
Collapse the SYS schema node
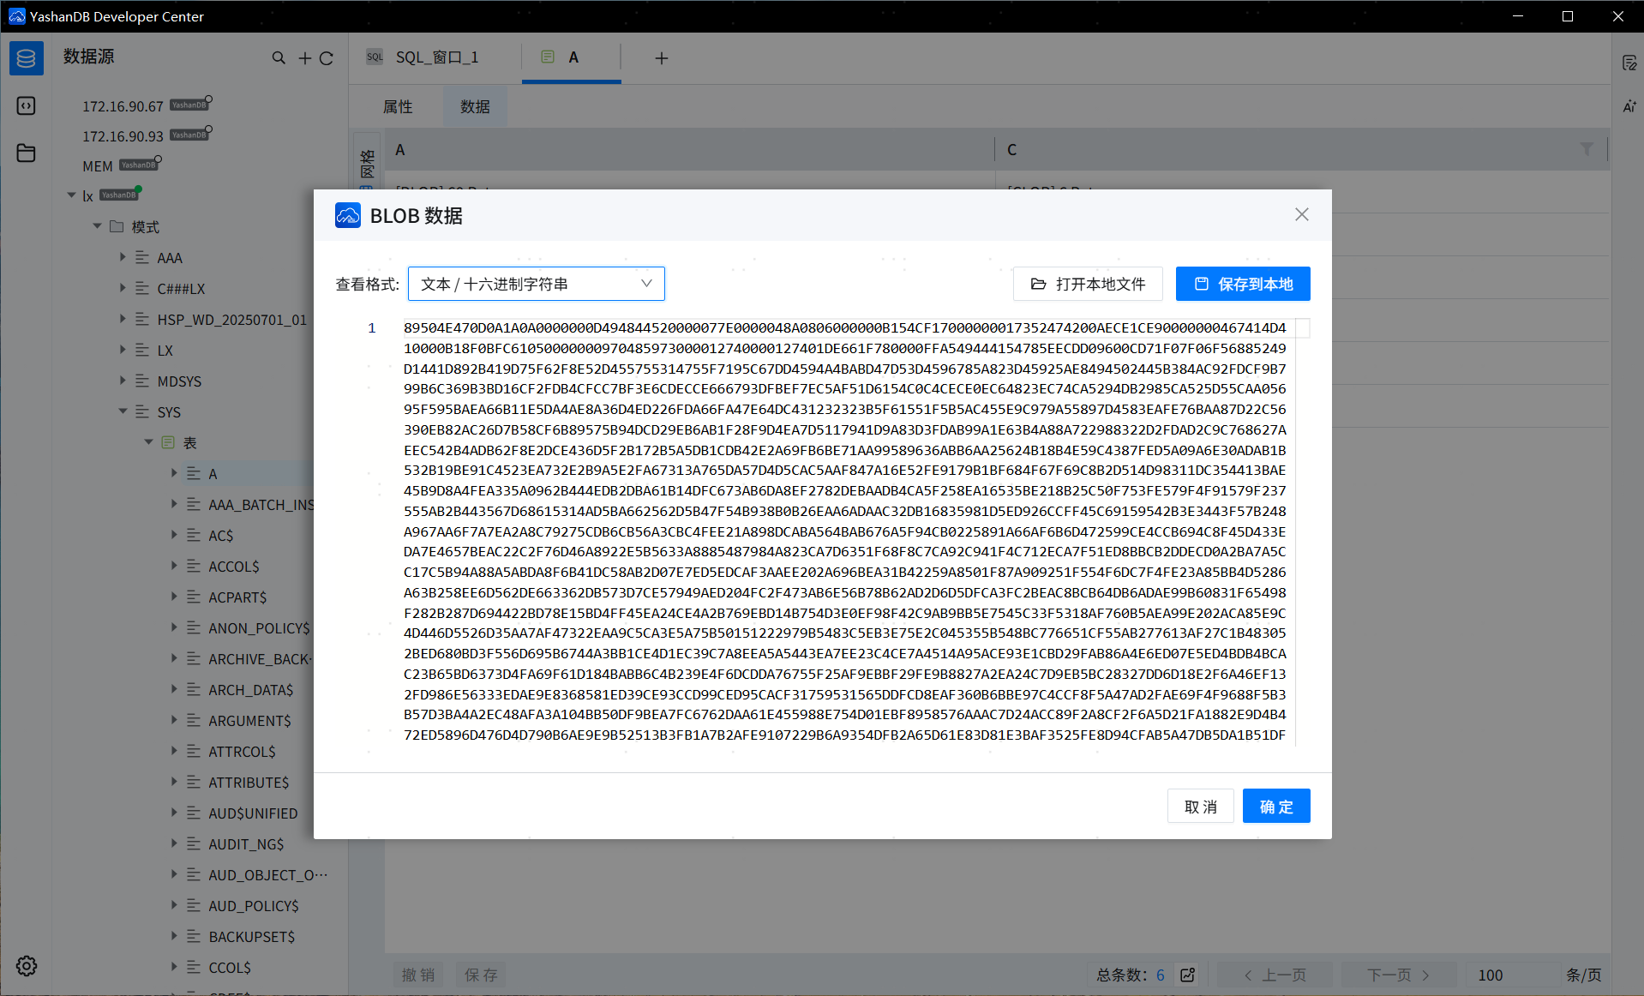[123, 411]
